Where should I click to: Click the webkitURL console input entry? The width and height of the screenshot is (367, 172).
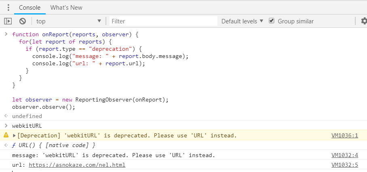[x=27, y=126]
